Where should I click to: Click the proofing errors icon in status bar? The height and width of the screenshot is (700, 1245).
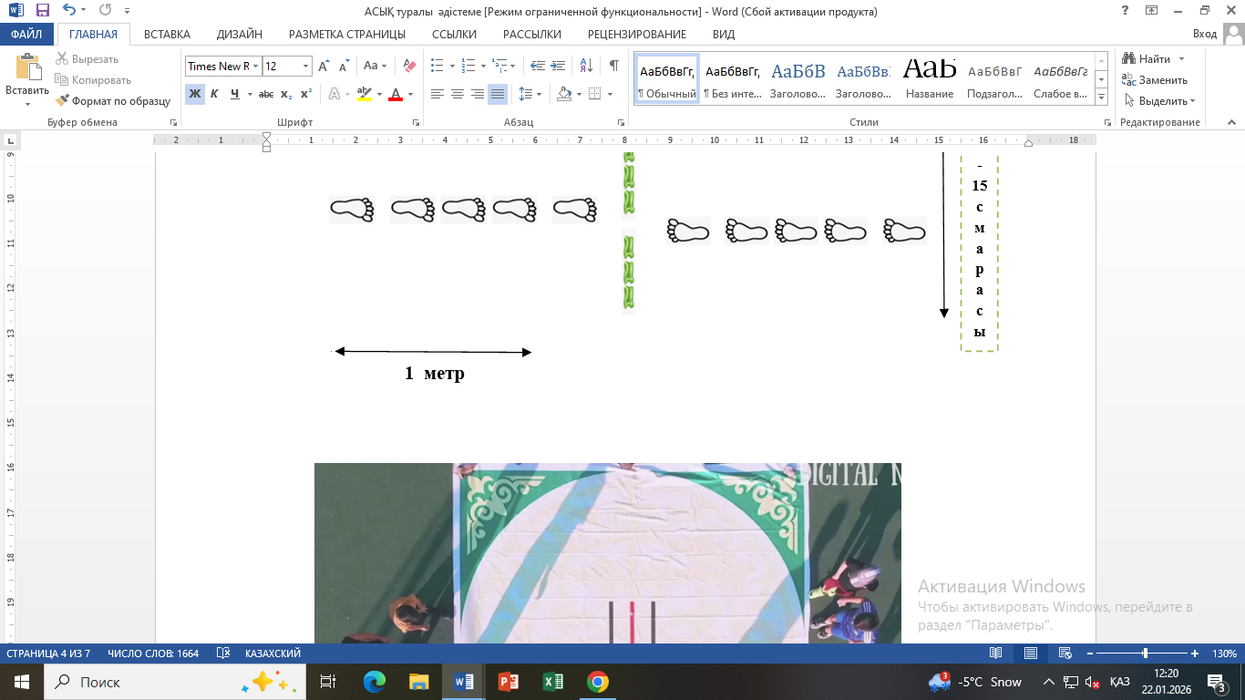coord(222,654)
